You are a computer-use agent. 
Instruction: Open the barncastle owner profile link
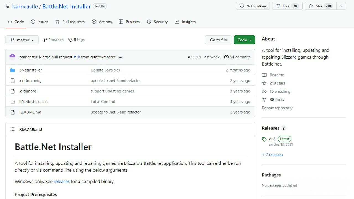point(25,6)
